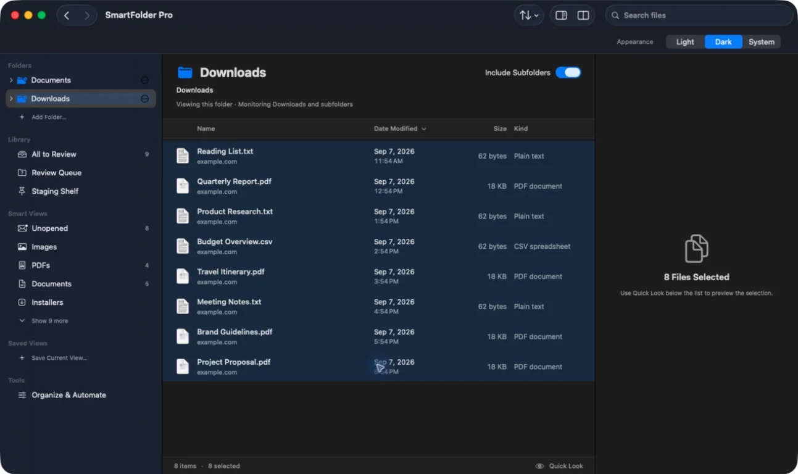Toggle the split view layout icon

point(583,15)
